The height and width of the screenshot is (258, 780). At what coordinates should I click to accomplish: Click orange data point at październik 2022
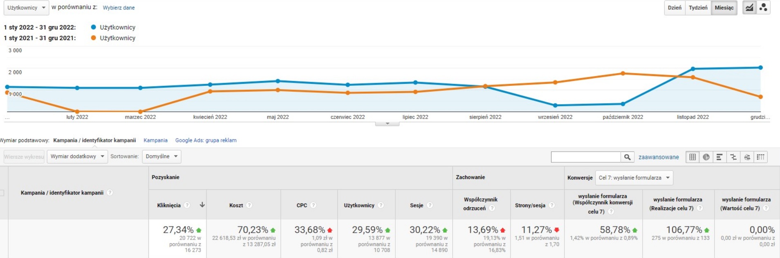pyautogui.click(x=623, y=74)
